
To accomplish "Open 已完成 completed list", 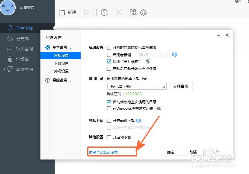I will tap(22, 39).
